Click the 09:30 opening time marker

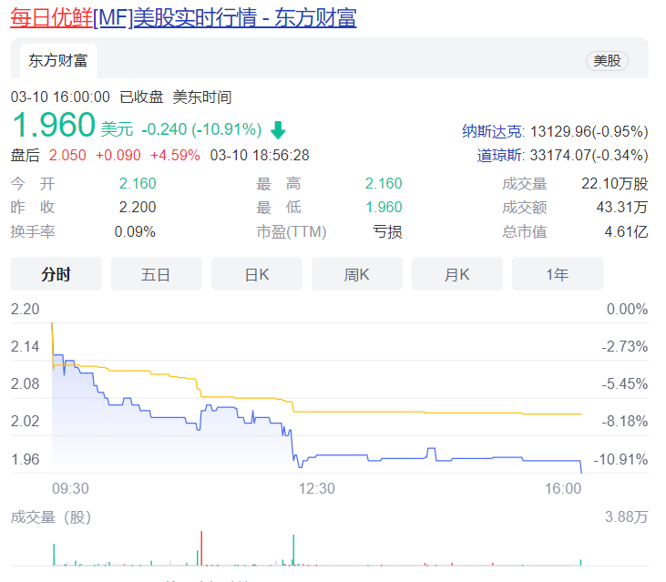pyautogui.click(x=70, y=489)
